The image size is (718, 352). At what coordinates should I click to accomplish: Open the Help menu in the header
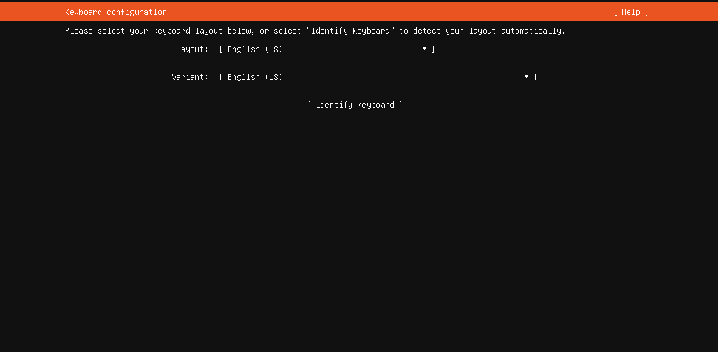(x=631, y=12)
